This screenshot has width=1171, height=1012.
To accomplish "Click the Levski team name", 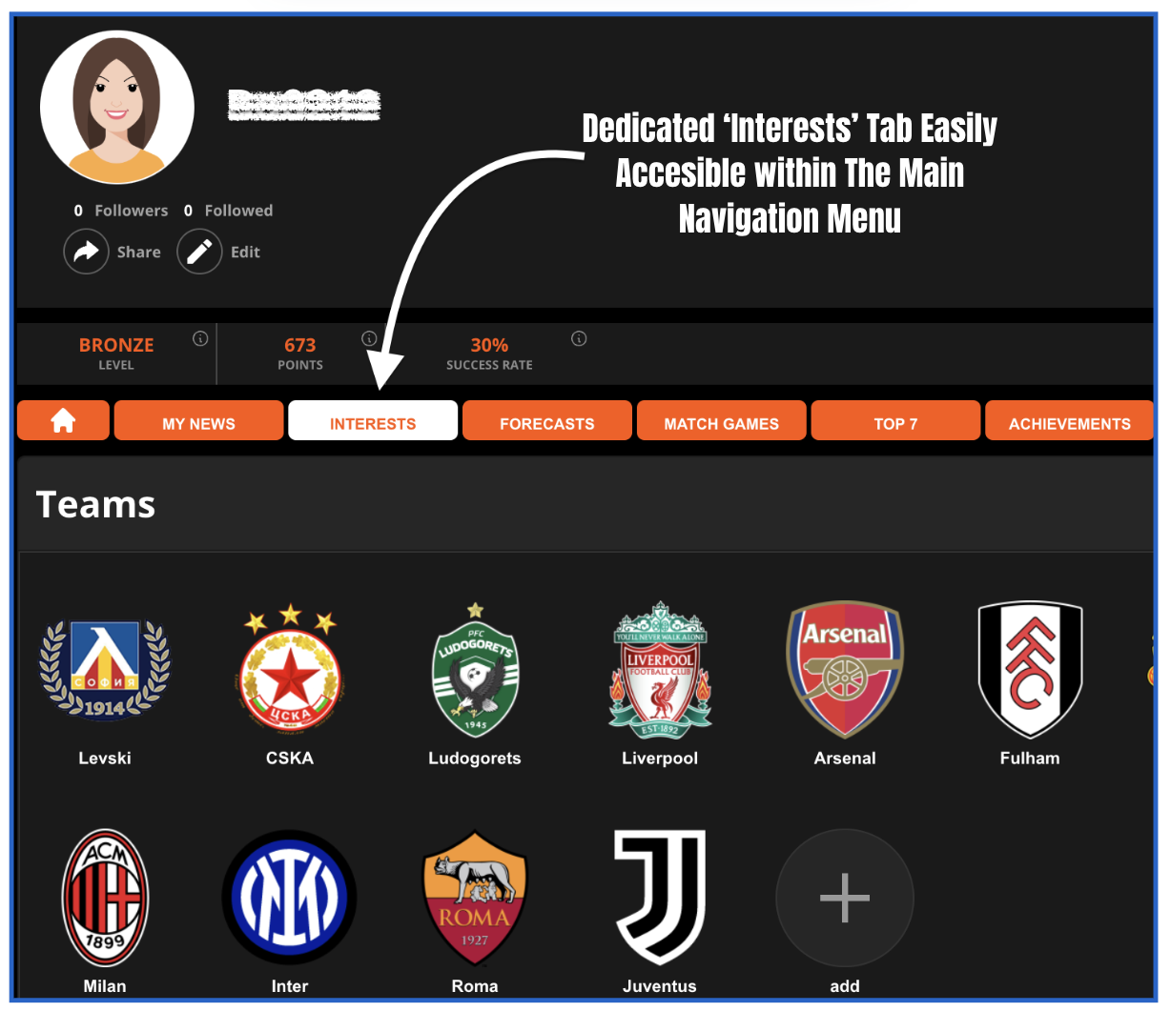I will click(x=105, y=759).
